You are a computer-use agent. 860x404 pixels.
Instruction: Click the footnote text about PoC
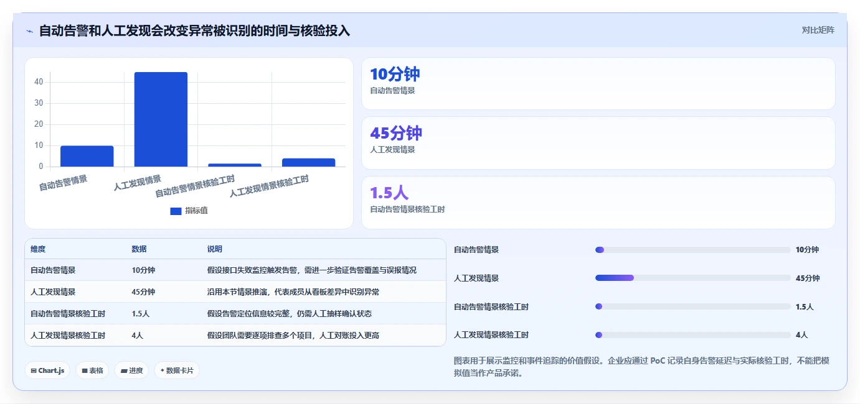pyautogui.click(x=641, y=367)
